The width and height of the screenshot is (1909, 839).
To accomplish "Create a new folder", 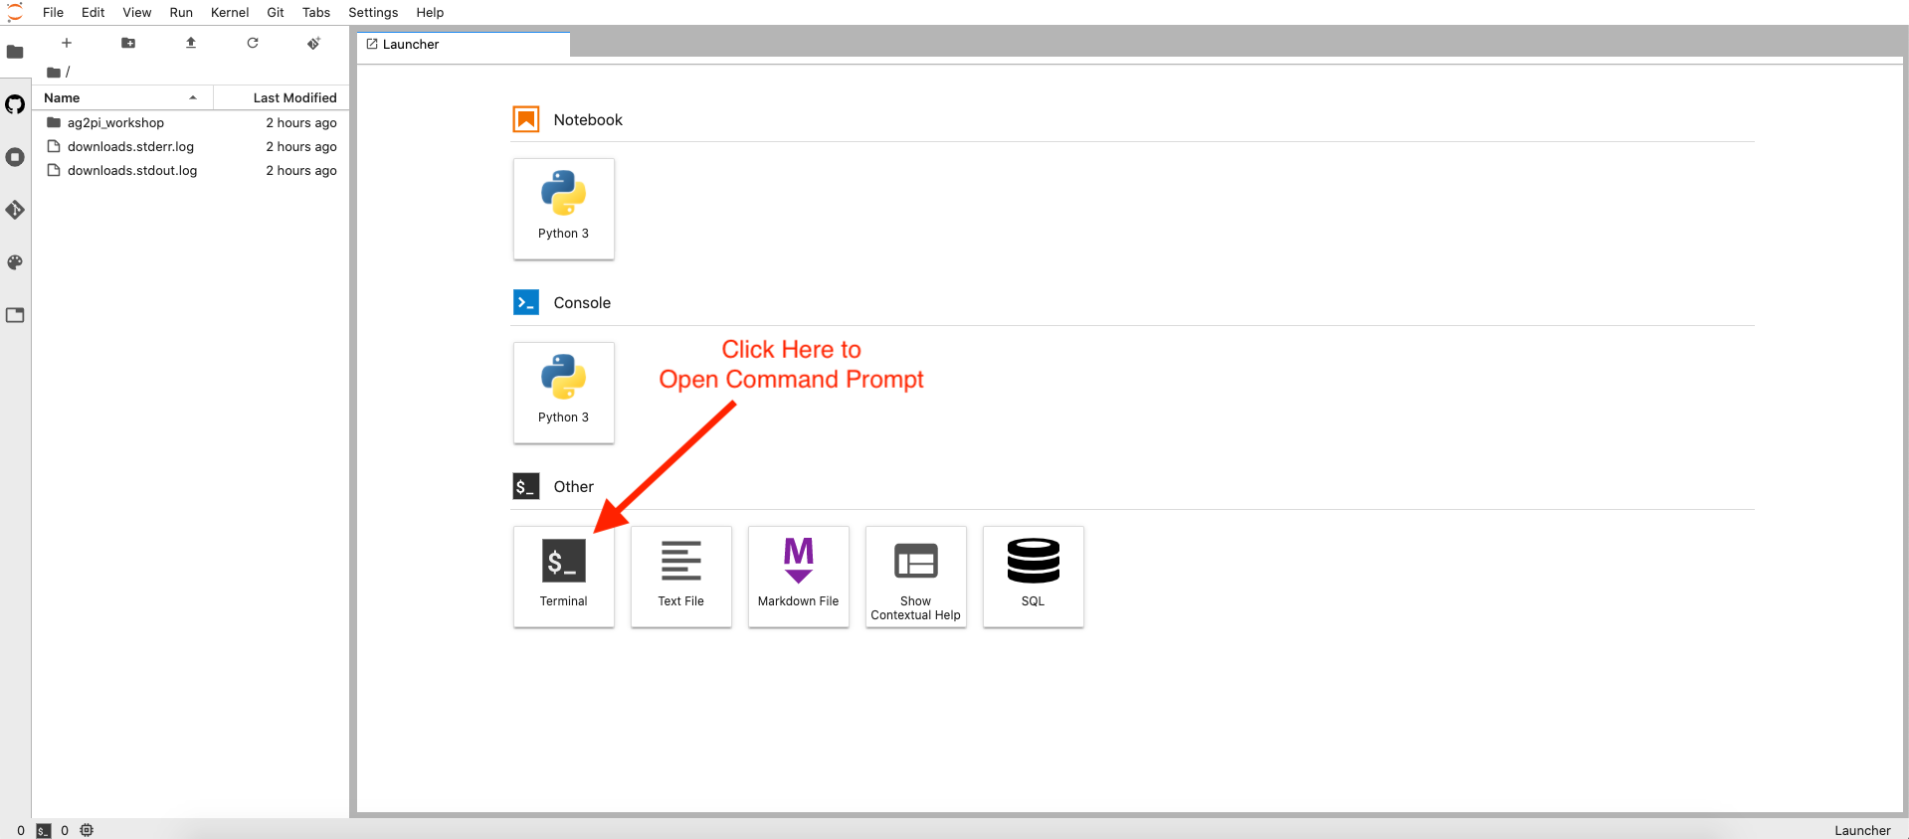I will point(128,43).
